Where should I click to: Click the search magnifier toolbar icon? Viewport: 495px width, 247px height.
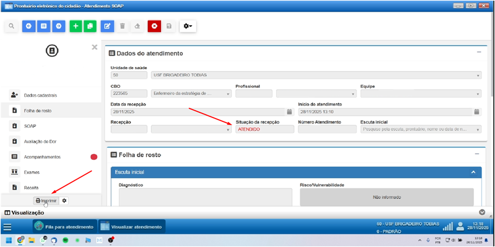click(x=11, y=26)
